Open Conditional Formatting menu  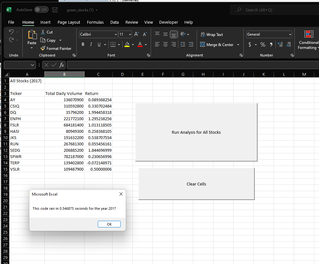tap(308, 40)
